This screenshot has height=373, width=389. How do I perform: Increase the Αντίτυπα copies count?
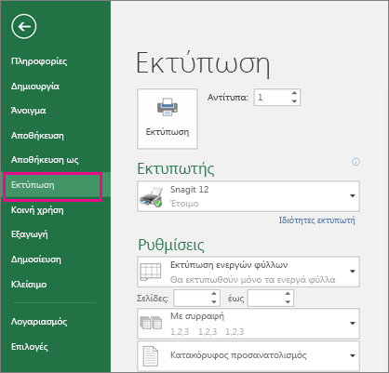point(294,93)
